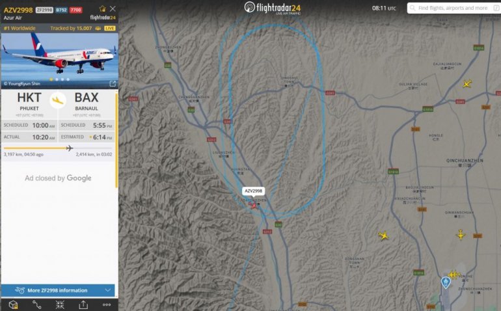Select the yellow aircraft near Qinwangchuan
501x311 pixels.
(461, 235)
